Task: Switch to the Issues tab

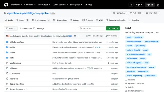Action: point(22,20)
